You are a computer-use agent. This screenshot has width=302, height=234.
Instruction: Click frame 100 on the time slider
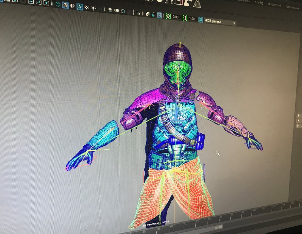pos(254,210)
